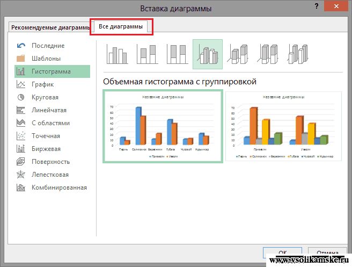Open the Все диаграммы tab
This screenshot has height=267, width=352.
coord(121,27)
